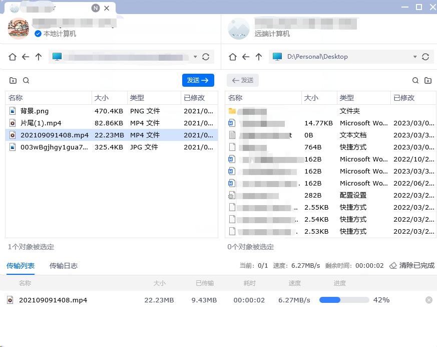Click the home icon on the remote computer panel
This screenshot has height=347, width=437.
click(x=232, y=57)
